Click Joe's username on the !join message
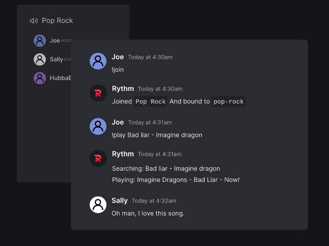The width and height of the screenshot is (329, 246). [118, 57]
